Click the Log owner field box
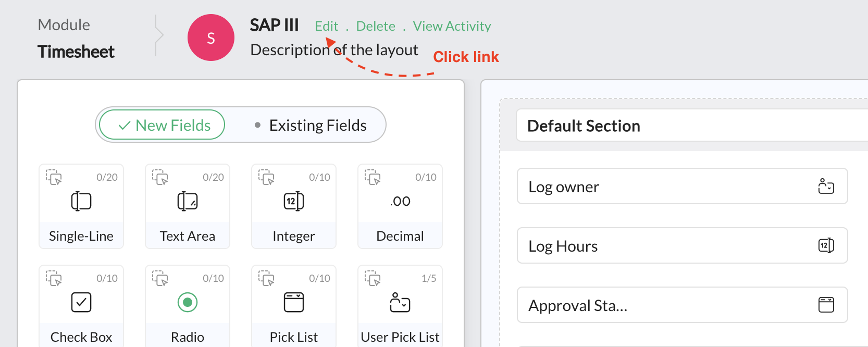868x347 pixels. pos(683,186)
